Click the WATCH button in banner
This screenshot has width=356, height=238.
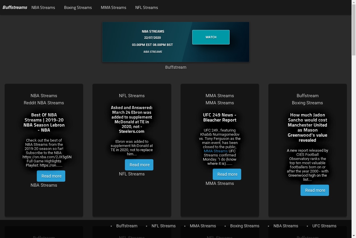pos(211,37)
